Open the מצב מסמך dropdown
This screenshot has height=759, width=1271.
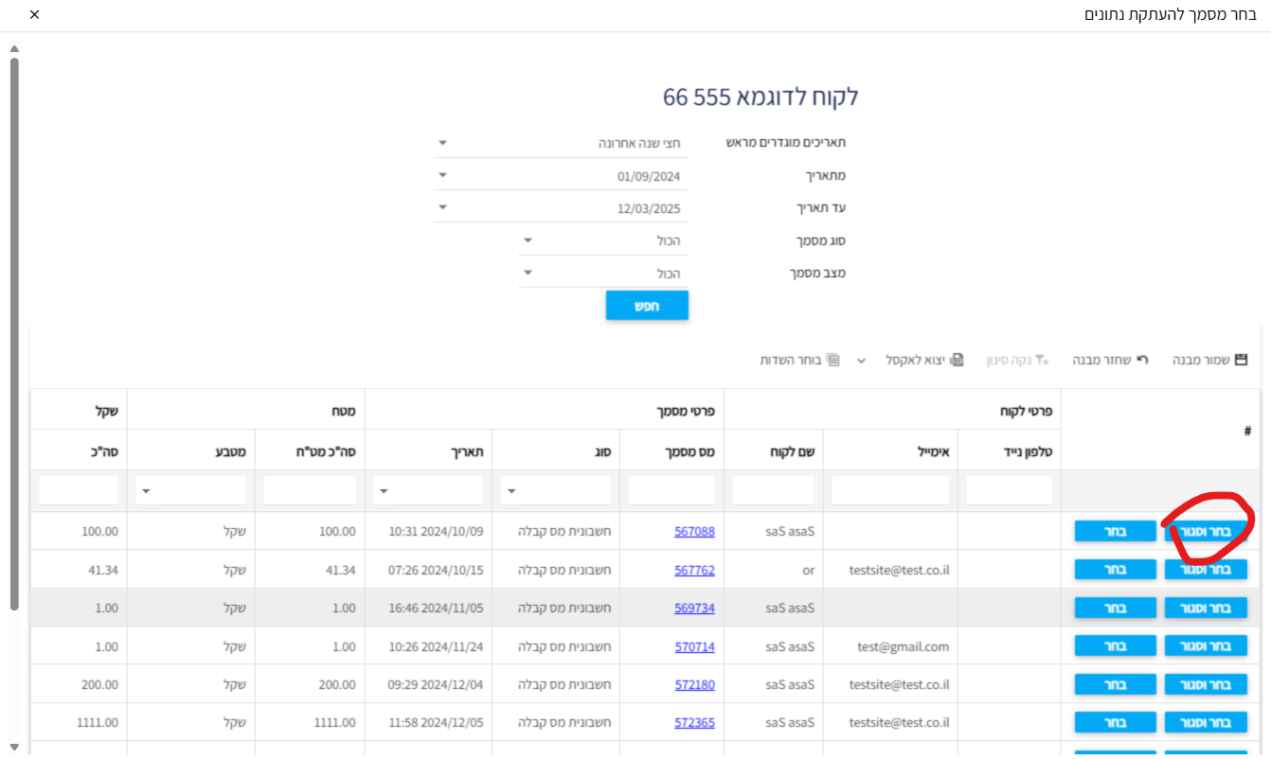pos(528,273)
